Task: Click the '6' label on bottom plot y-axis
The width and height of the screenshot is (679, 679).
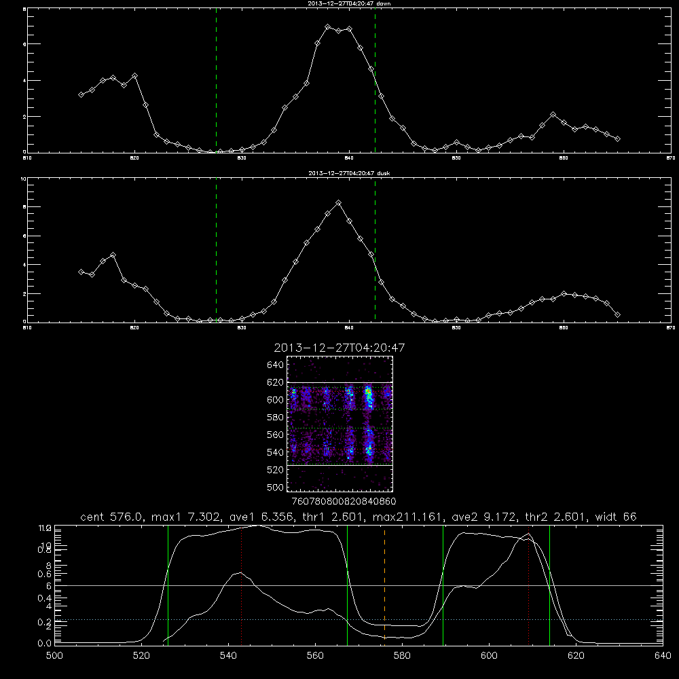Action: [48, 586]
